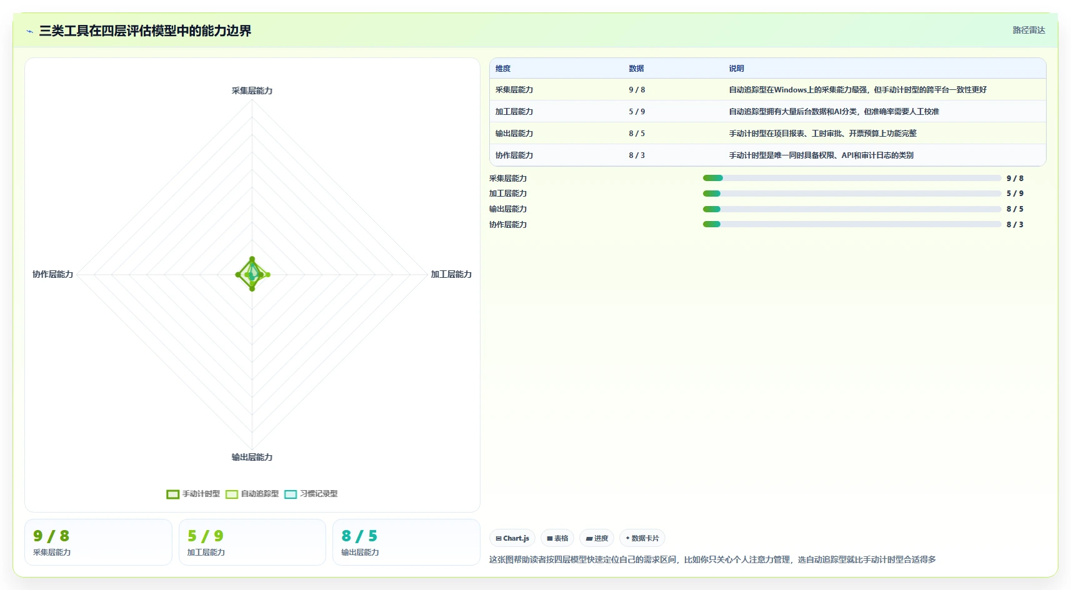
Task: Click the description starting 自动追踪型拥有大量后台数据
Action: [x=834, y=112]
